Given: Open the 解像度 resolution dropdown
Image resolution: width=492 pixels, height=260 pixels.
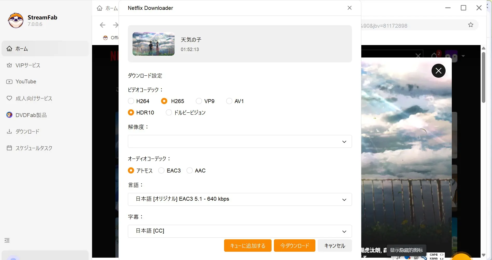Looking at the screenshot, I should click(240, 141).
